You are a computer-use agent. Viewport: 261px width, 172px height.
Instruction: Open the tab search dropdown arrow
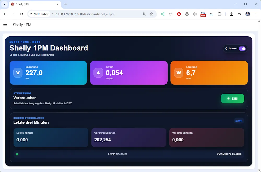(4, 4)
